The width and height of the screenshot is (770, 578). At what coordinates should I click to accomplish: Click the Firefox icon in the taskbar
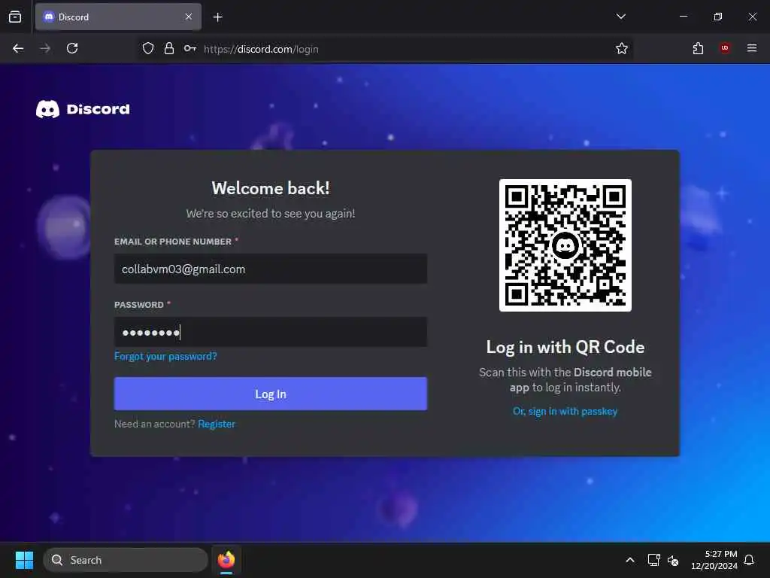coord(226,560)
